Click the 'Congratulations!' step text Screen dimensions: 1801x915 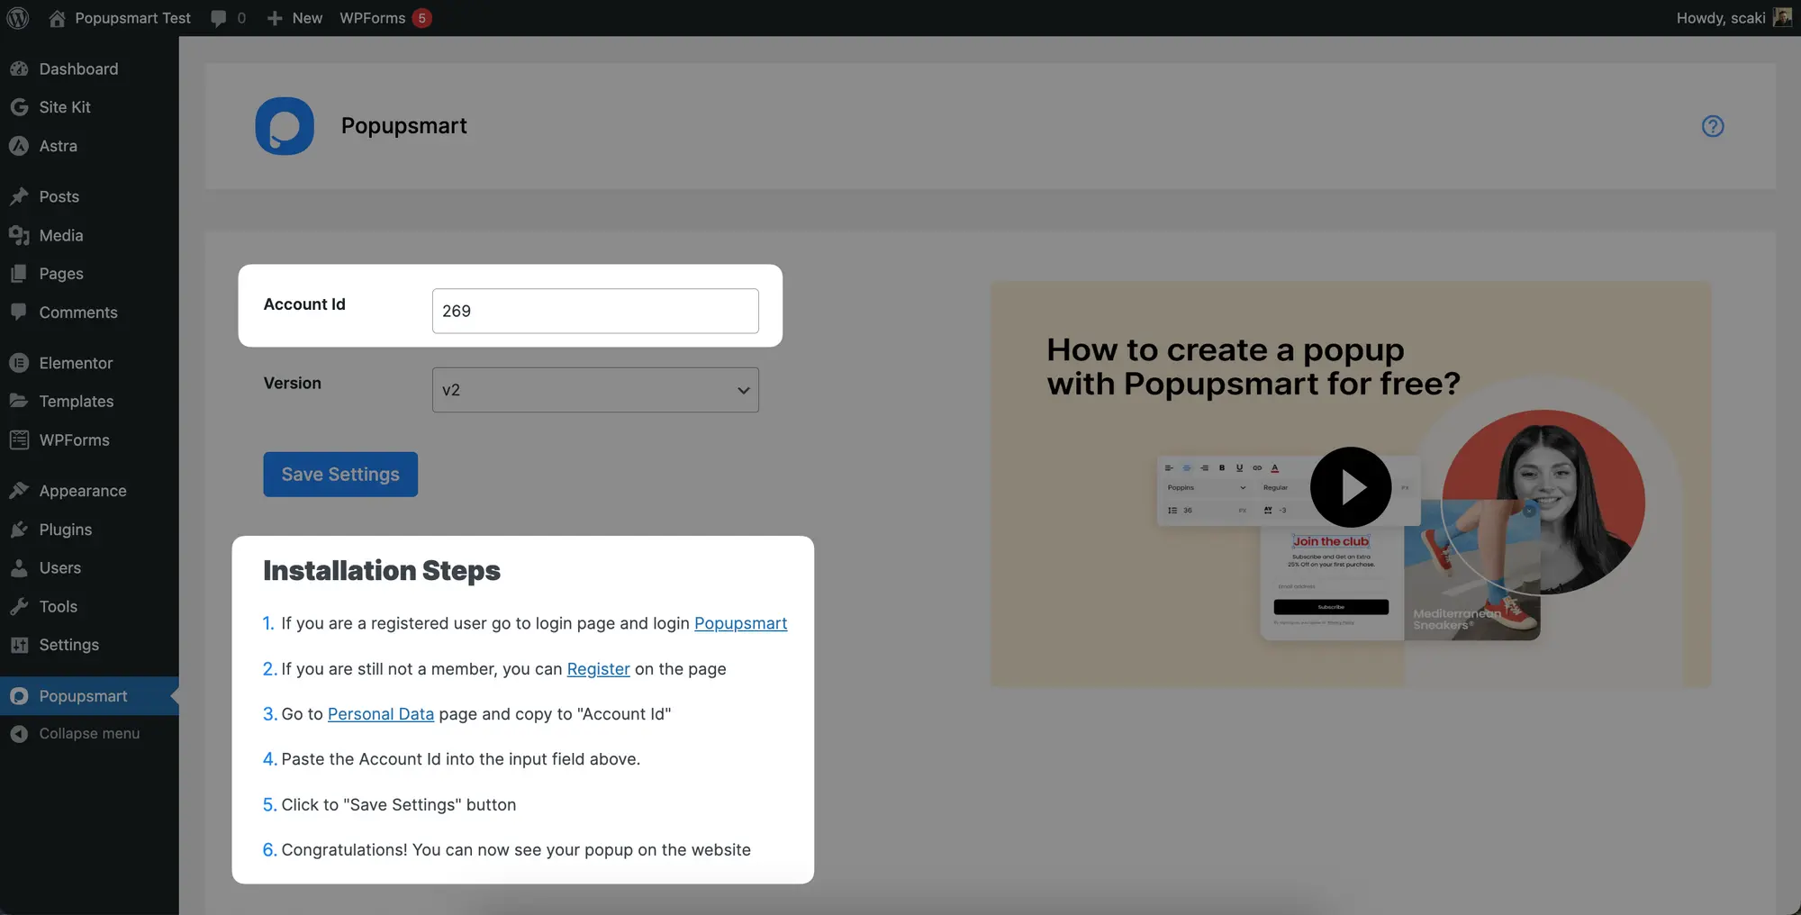pyautogui.click(x=515, y=850)
